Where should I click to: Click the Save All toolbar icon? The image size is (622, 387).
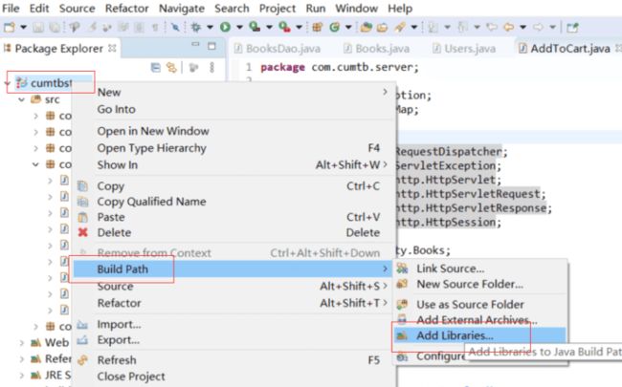[x=55, y=27]
